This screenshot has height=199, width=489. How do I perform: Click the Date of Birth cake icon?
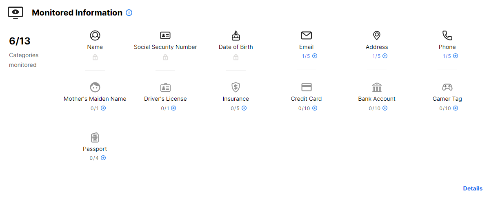point(236,35)
